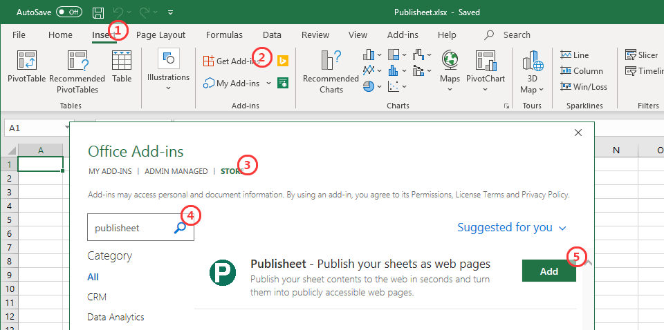This screenshot has width=664, height=330.
Task: Switch to the Home tab
Action: (60, 35)
